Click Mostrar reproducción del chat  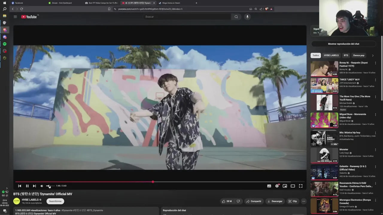pos(344,44)
